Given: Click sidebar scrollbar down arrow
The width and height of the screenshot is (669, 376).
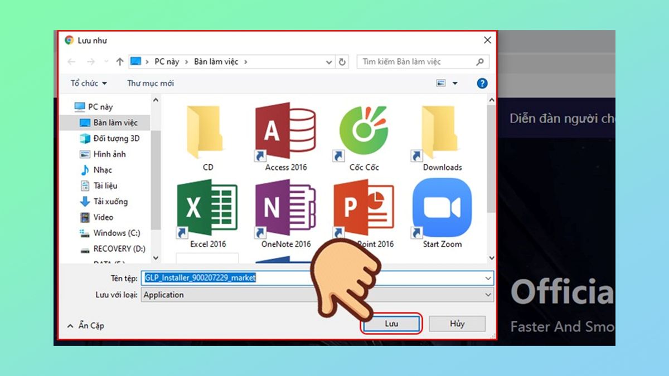Looking at the screenshot, I should (156, 258).
